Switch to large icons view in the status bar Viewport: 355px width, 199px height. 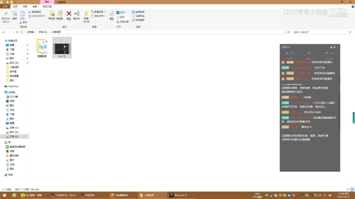click(352, 189)
